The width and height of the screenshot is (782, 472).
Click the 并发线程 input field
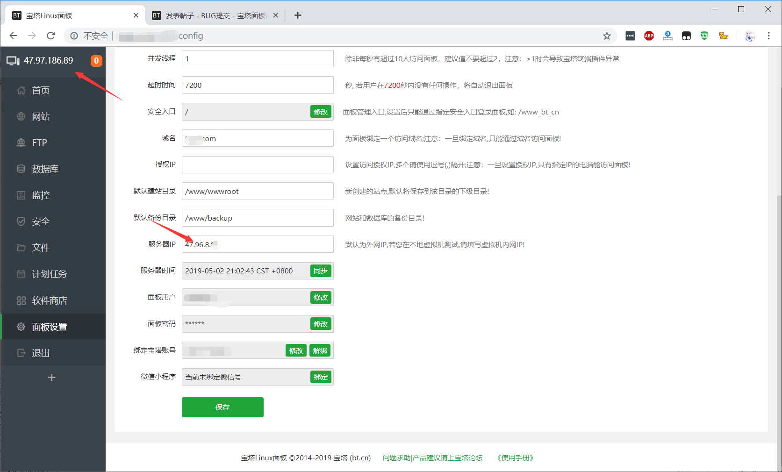[258, 58]
